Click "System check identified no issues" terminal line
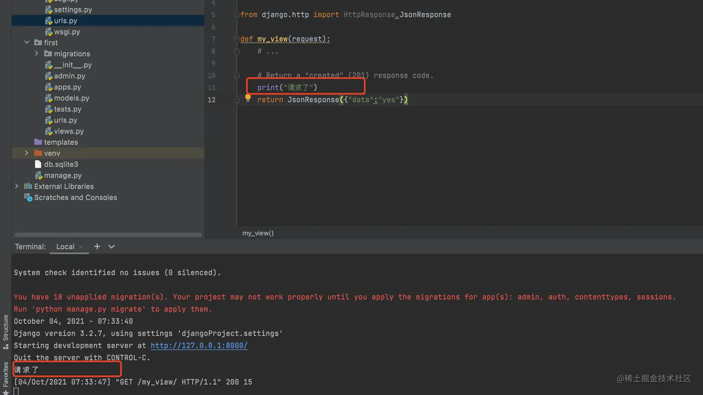This screenshot has width=703, height=395. click(x=118, y=273)
